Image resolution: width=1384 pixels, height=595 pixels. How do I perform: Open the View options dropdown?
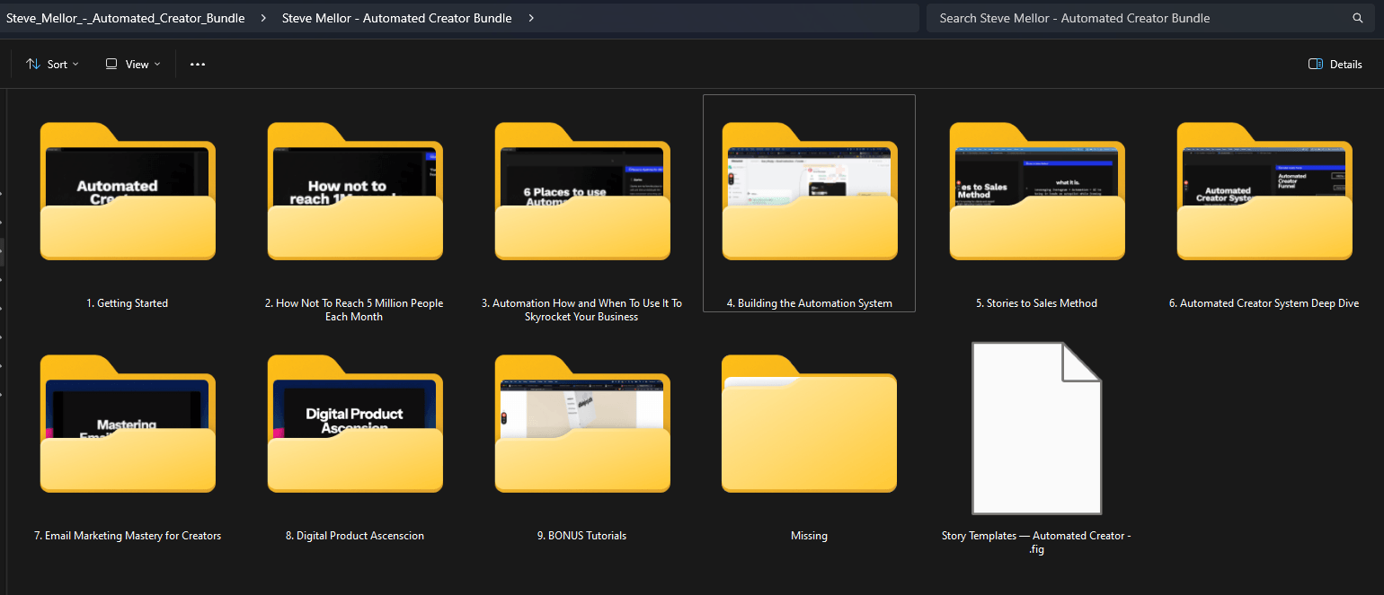[133, 65]
